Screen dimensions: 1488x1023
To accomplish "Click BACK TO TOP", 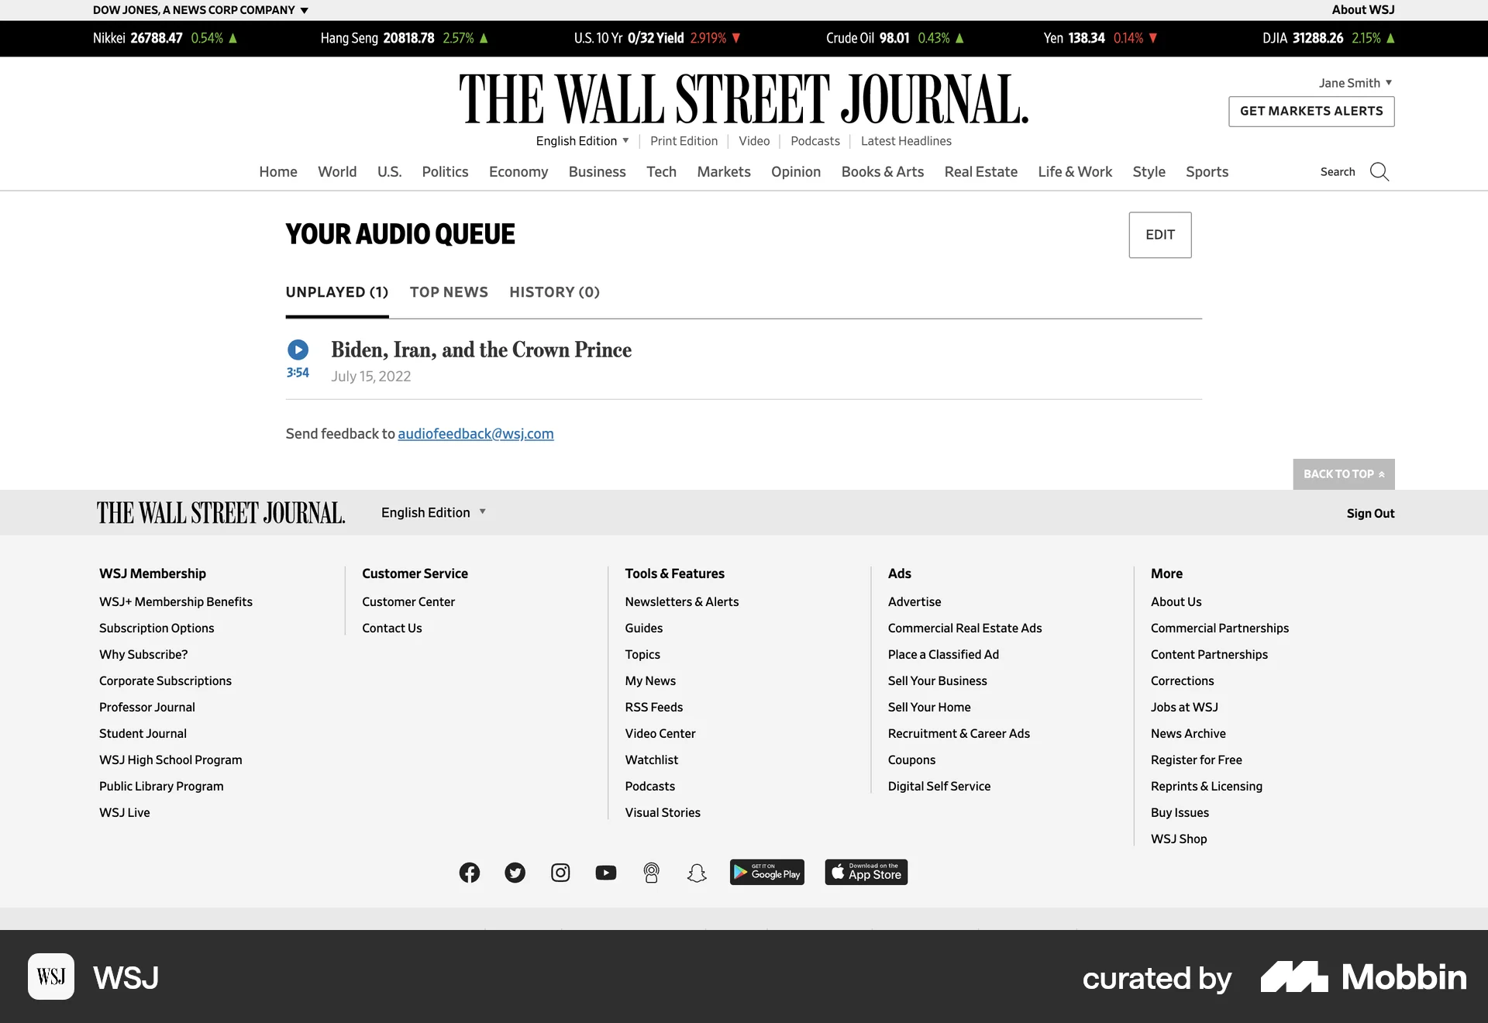I will [1343, 474].
